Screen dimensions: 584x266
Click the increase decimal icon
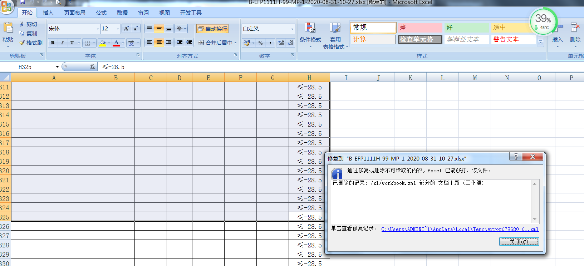281,43
